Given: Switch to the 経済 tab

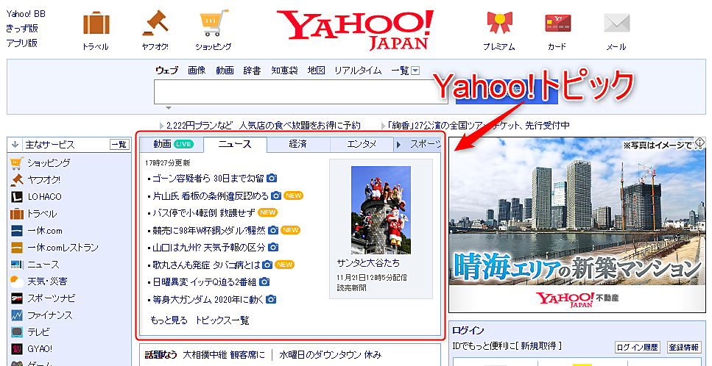Looking at the screenshot, I should (x=298, y=145).
